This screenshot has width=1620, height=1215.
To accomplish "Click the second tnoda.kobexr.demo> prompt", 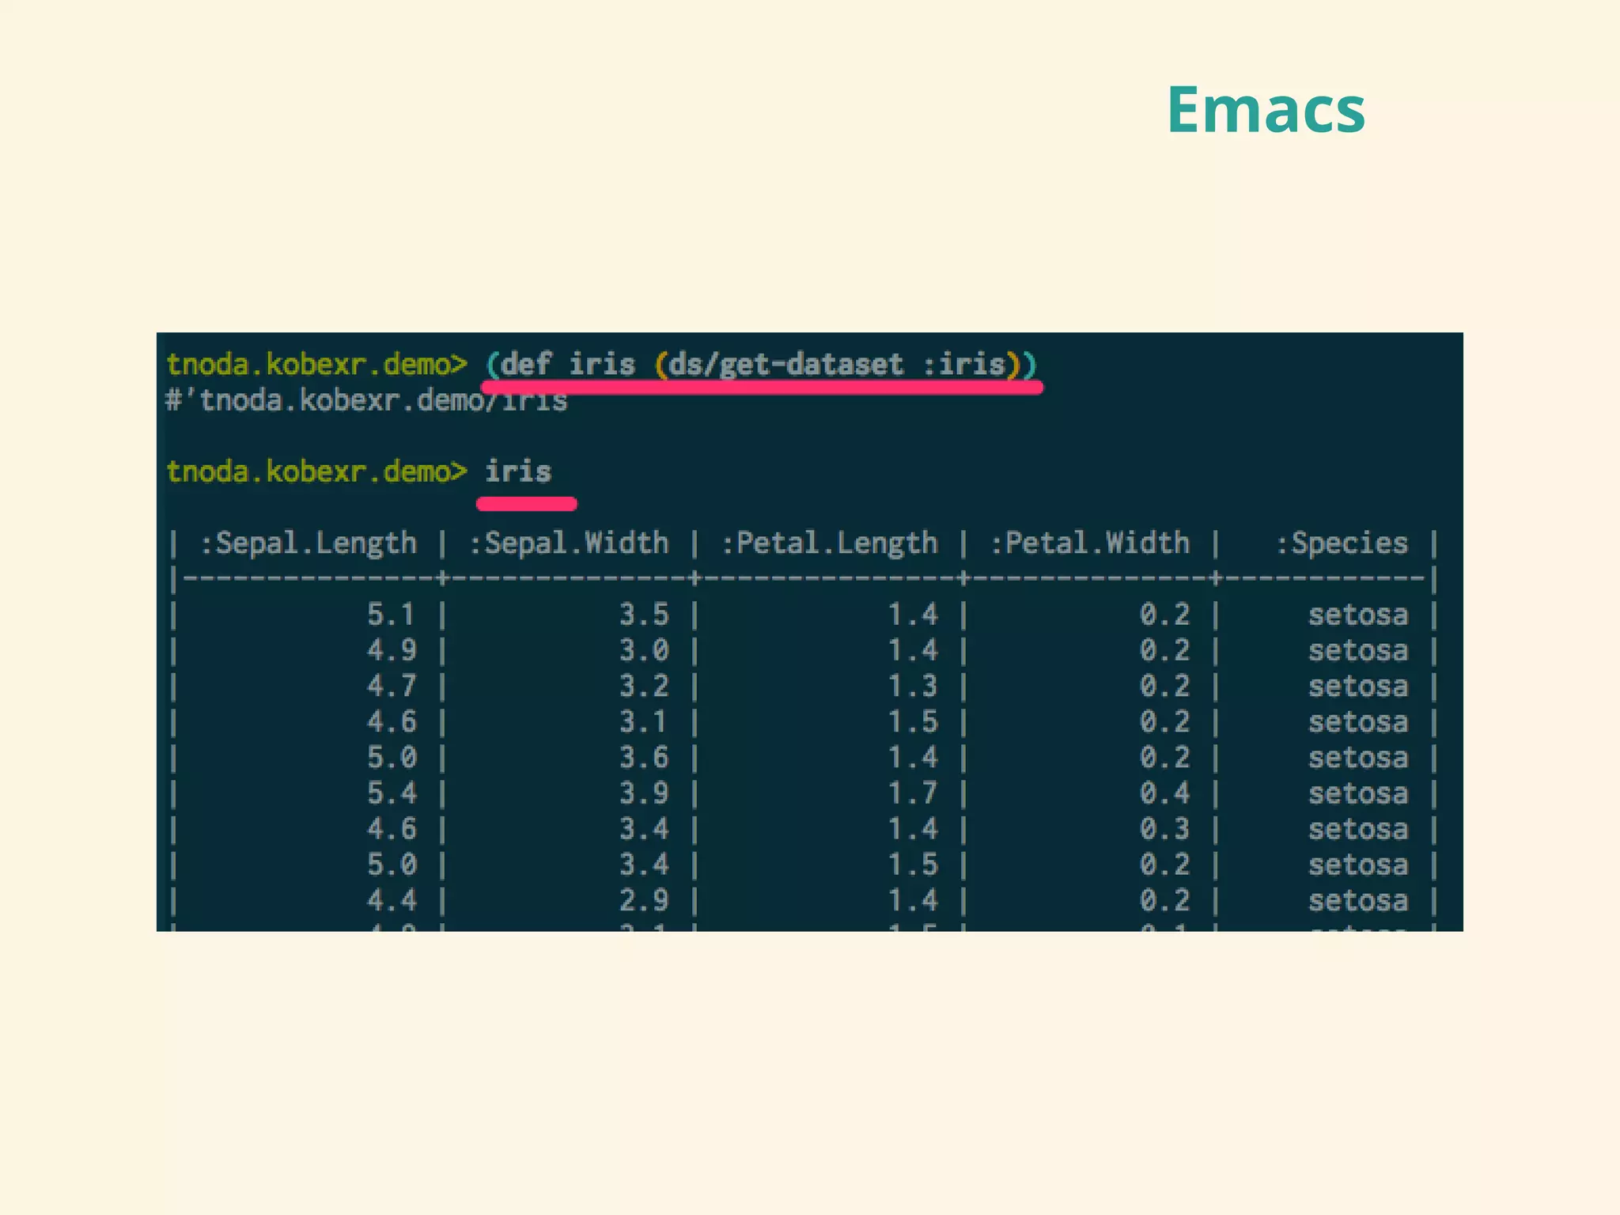I will pos(317,472).
